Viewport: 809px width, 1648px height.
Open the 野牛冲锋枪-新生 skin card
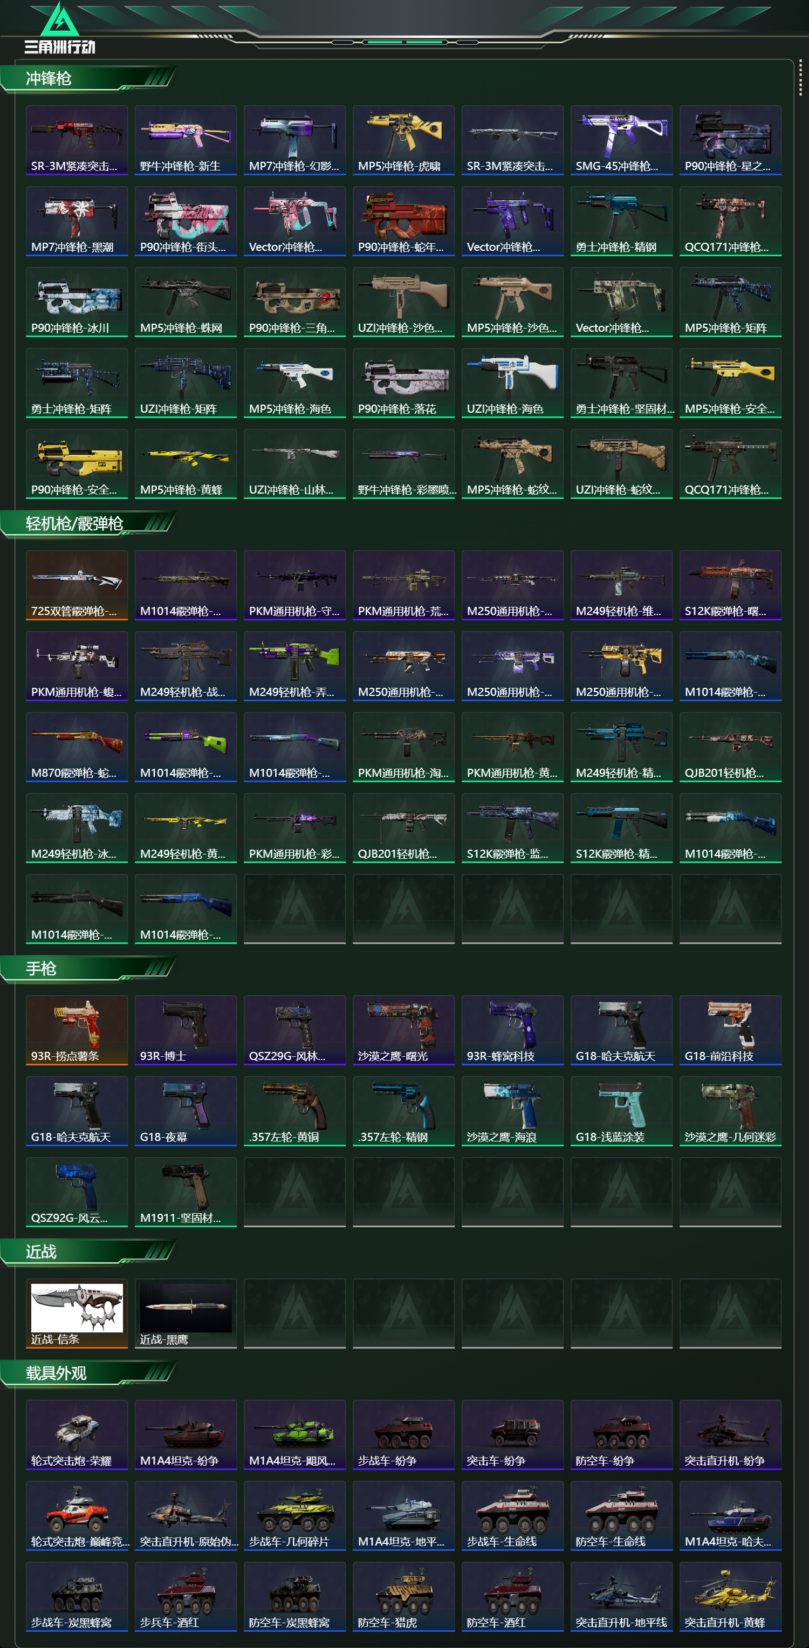click(x=186, y=140)
